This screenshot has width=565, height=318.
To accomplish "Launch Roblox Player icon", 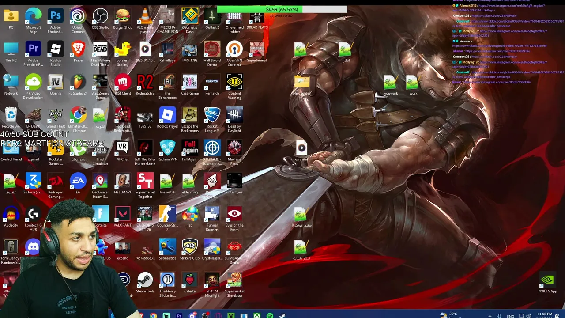I will coord(167,117).
